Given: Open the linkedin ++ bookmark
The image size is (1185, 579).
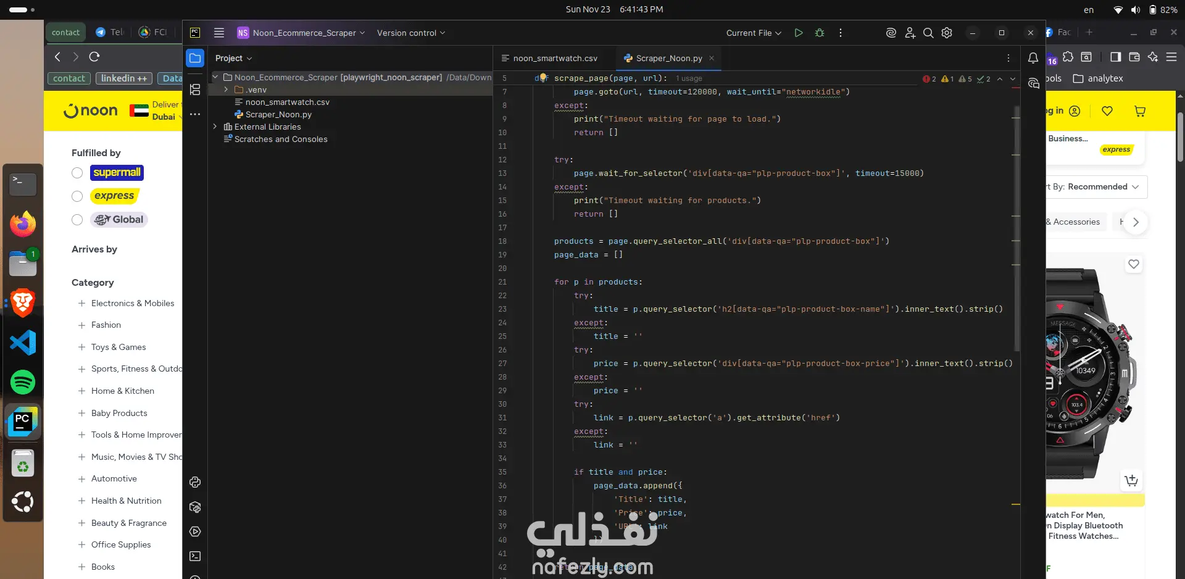Looking at the screenshot, I should [x=124, y=78].
